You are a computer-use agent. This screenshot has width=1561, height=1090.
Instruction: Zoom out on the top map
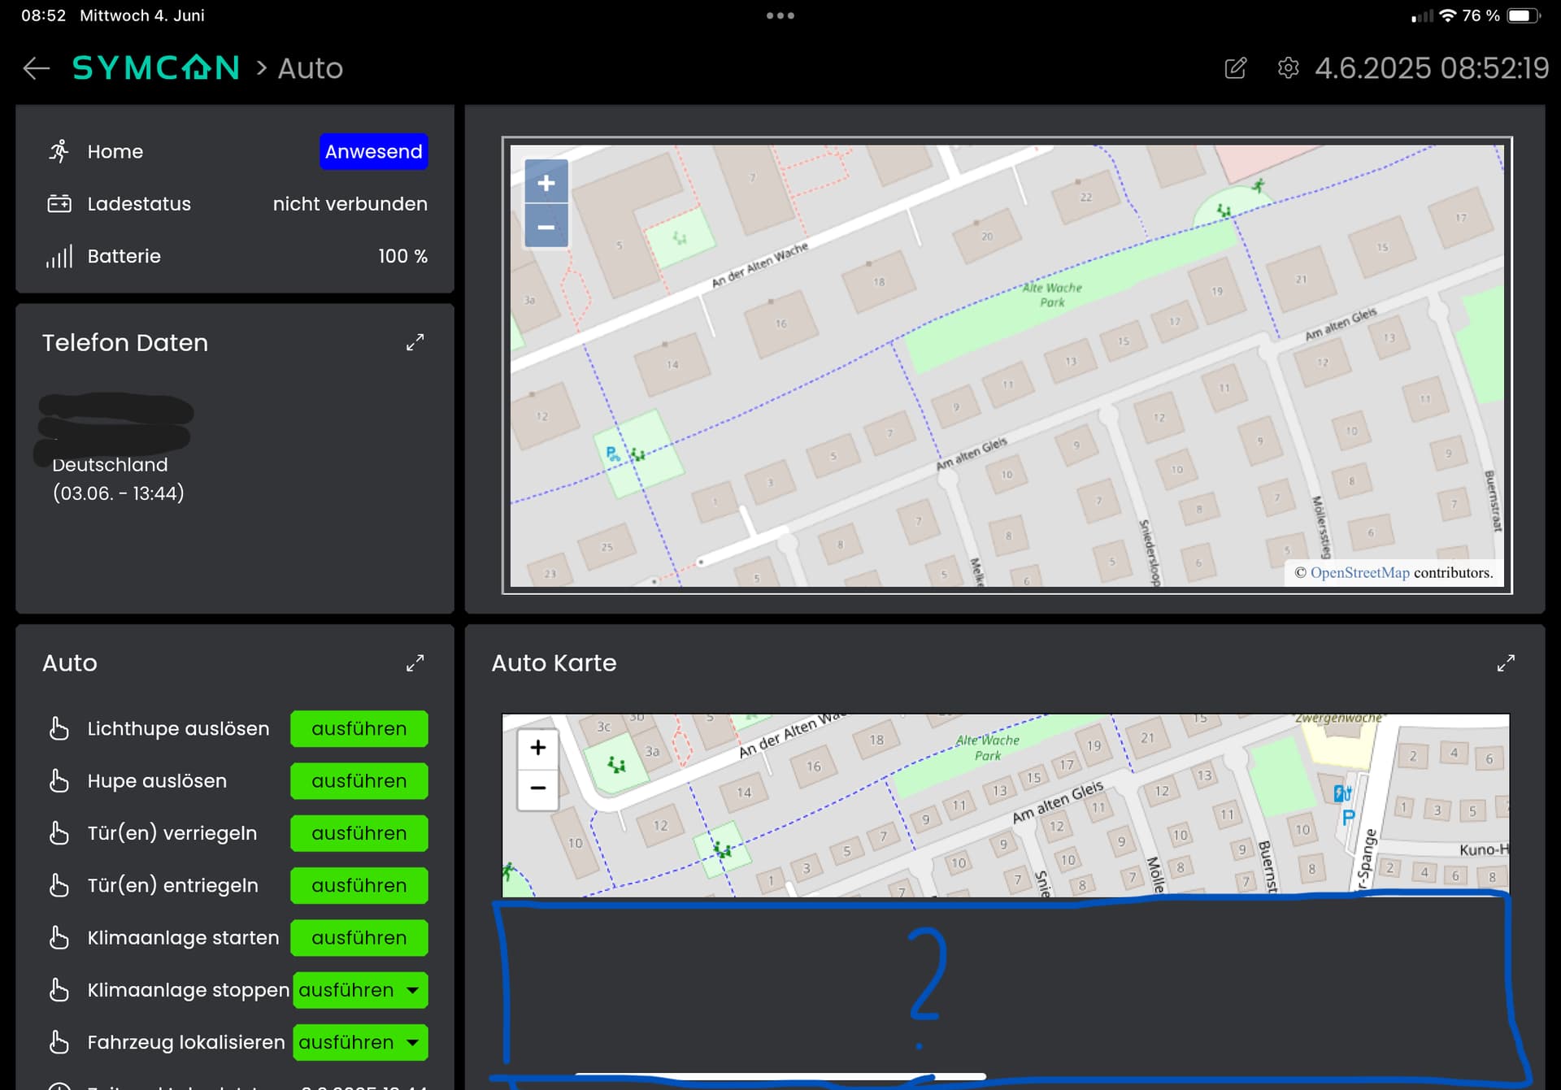point(546,226)
